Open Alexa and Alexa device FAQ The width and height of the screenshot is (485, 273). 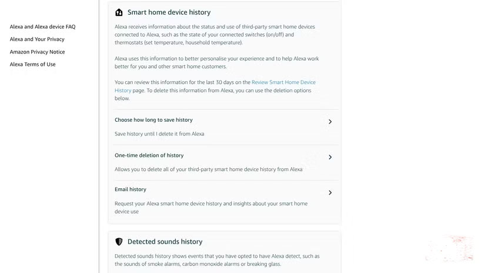coord(42,27)
